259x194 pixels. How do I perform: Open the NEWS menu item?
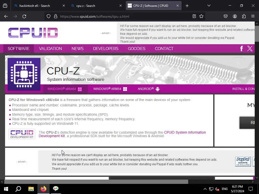(77, 48)
